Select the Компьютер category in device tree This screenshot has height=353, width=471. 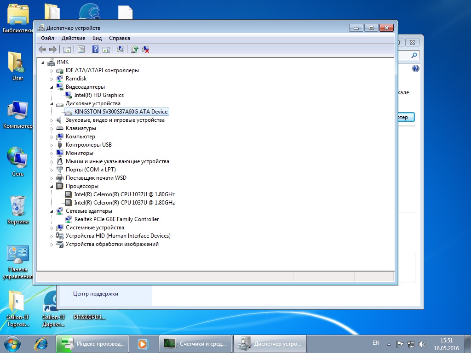pyautogui.click(x=80, y=137)
